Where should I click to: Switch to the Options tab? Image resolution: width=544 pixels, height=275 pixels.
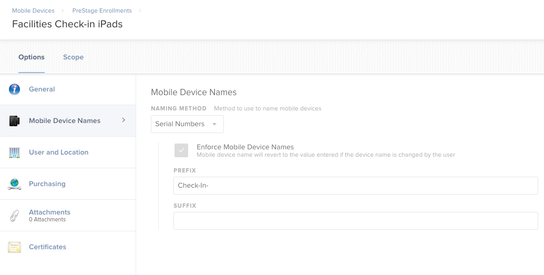pos(32,57)
